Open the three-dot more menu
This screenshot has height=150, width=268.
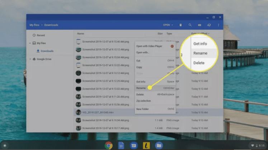tap(218, 25)
